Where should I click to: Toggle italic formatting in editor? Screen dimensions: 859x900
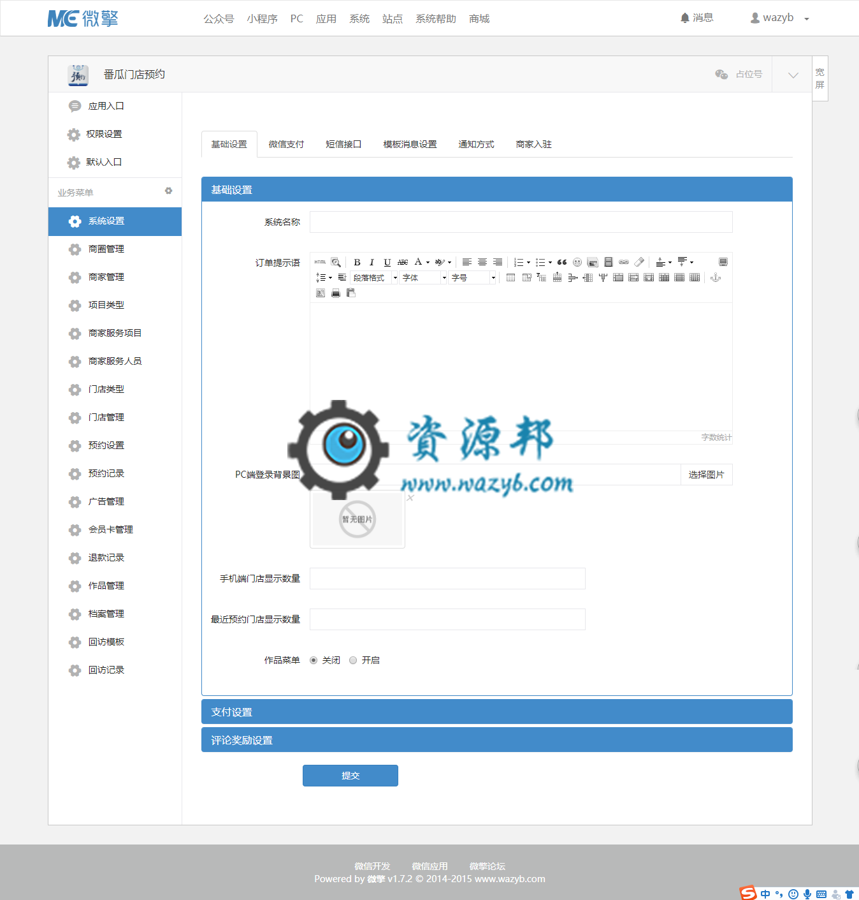click(x=372, y=262)
